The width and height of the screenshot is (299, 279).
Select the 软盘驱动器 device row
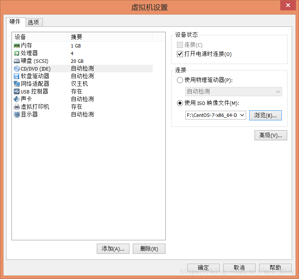83,76
